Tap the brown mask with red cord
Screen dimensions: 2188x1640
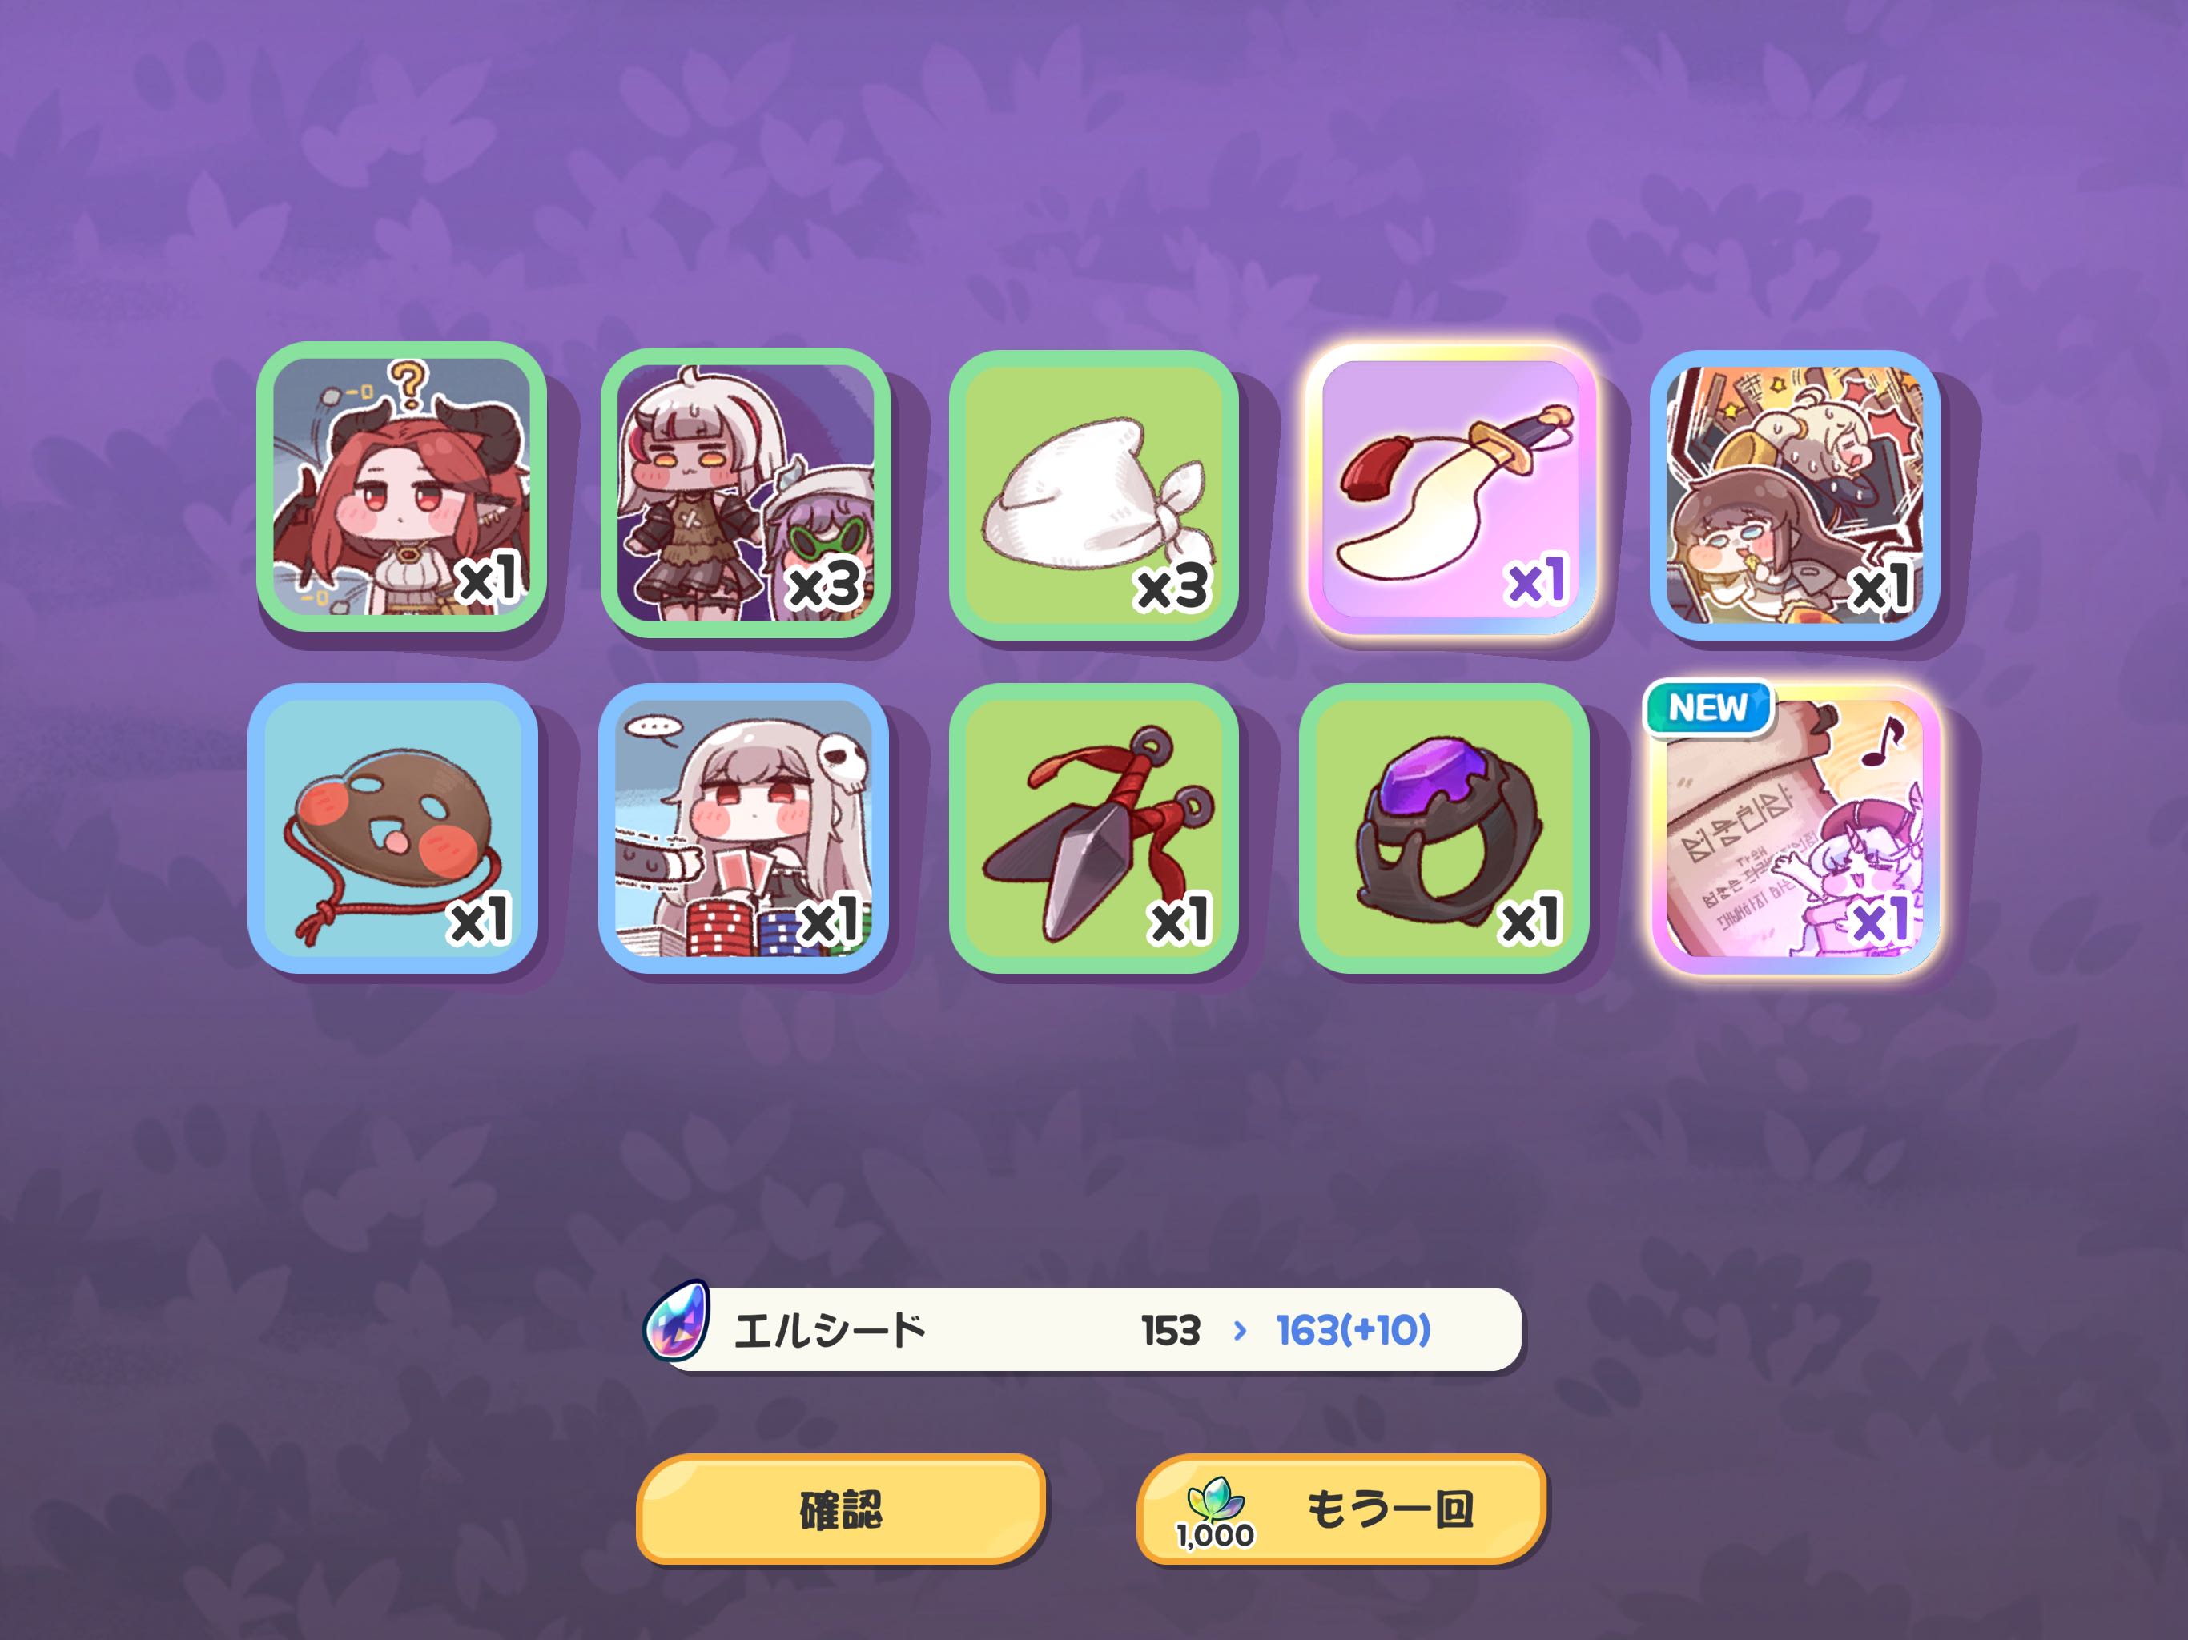point(392,828)
